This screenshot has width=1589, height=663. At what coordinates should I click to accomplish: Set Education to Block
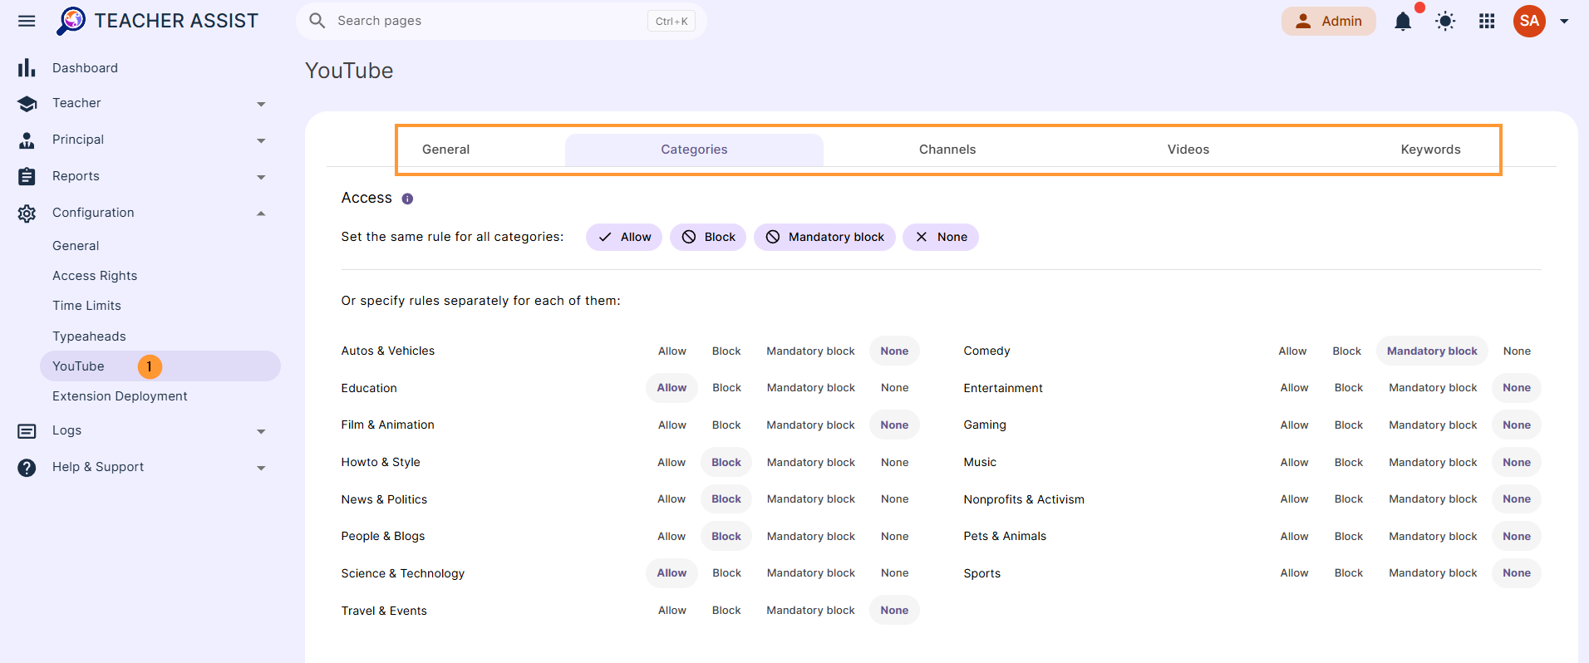[x=726, y=388]
